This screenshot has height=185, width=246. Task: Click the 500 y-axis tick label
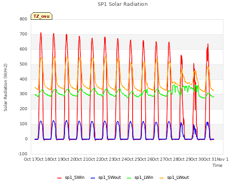[x=23, y=64]
